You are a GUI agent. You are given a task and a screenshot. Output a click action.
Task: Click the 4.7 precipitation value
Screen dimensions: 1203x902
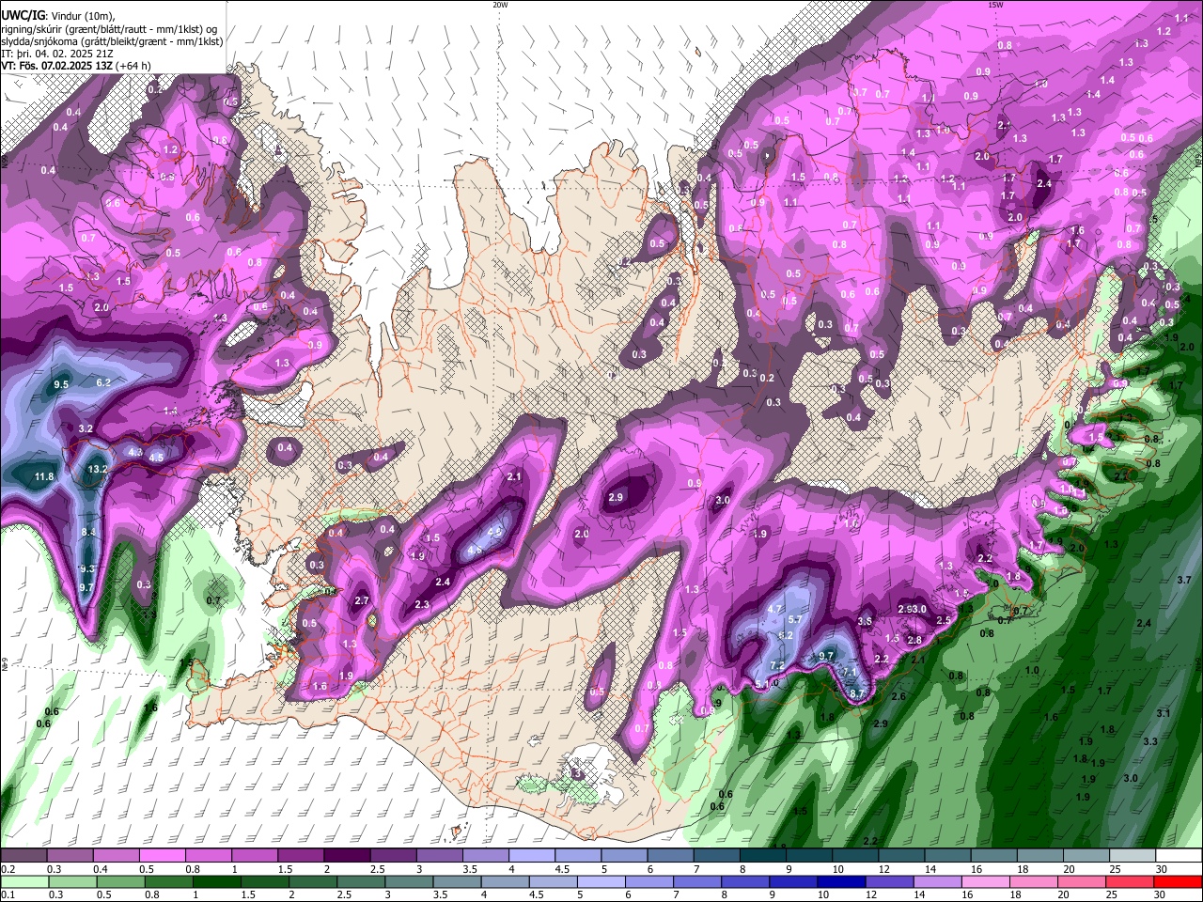[x=775, y=609]
